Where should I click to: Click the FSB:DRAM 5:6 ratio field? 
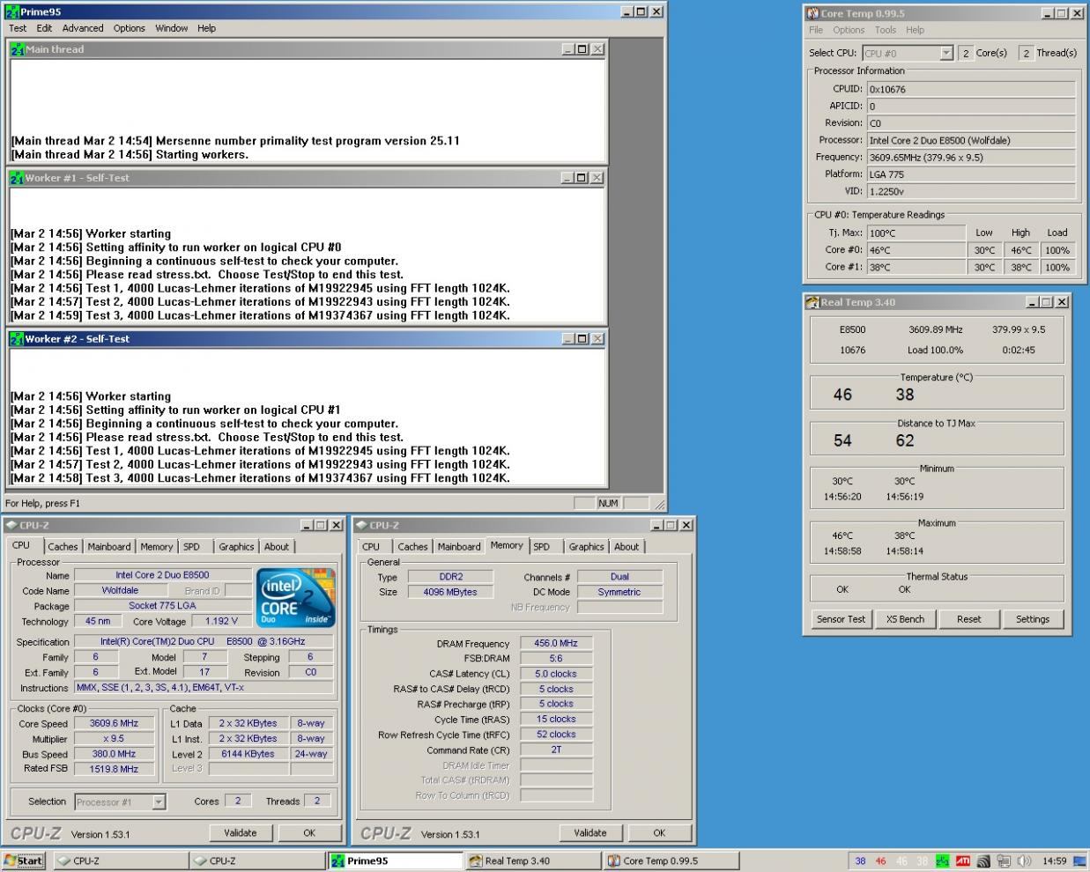(556, 658)
